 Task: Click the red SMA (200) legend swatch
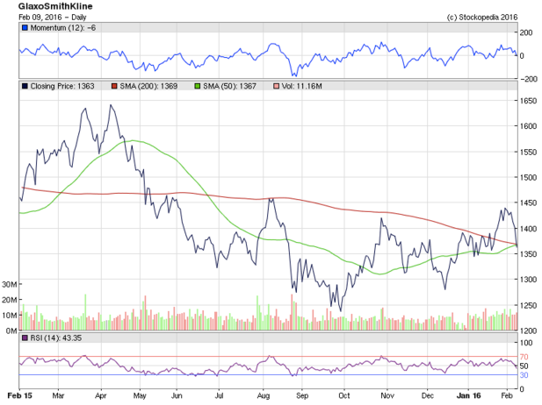tap(114, 86)
